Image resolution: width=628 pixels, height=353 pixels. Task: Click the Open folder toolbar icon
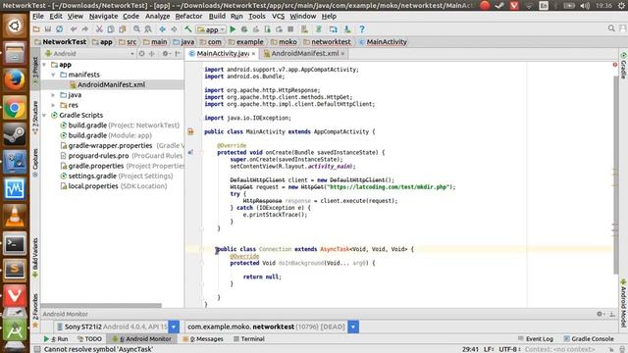tap(36, 29)
